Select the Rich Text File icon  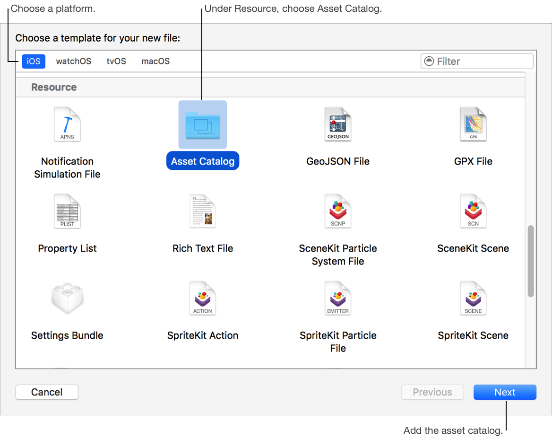[202, 211]
